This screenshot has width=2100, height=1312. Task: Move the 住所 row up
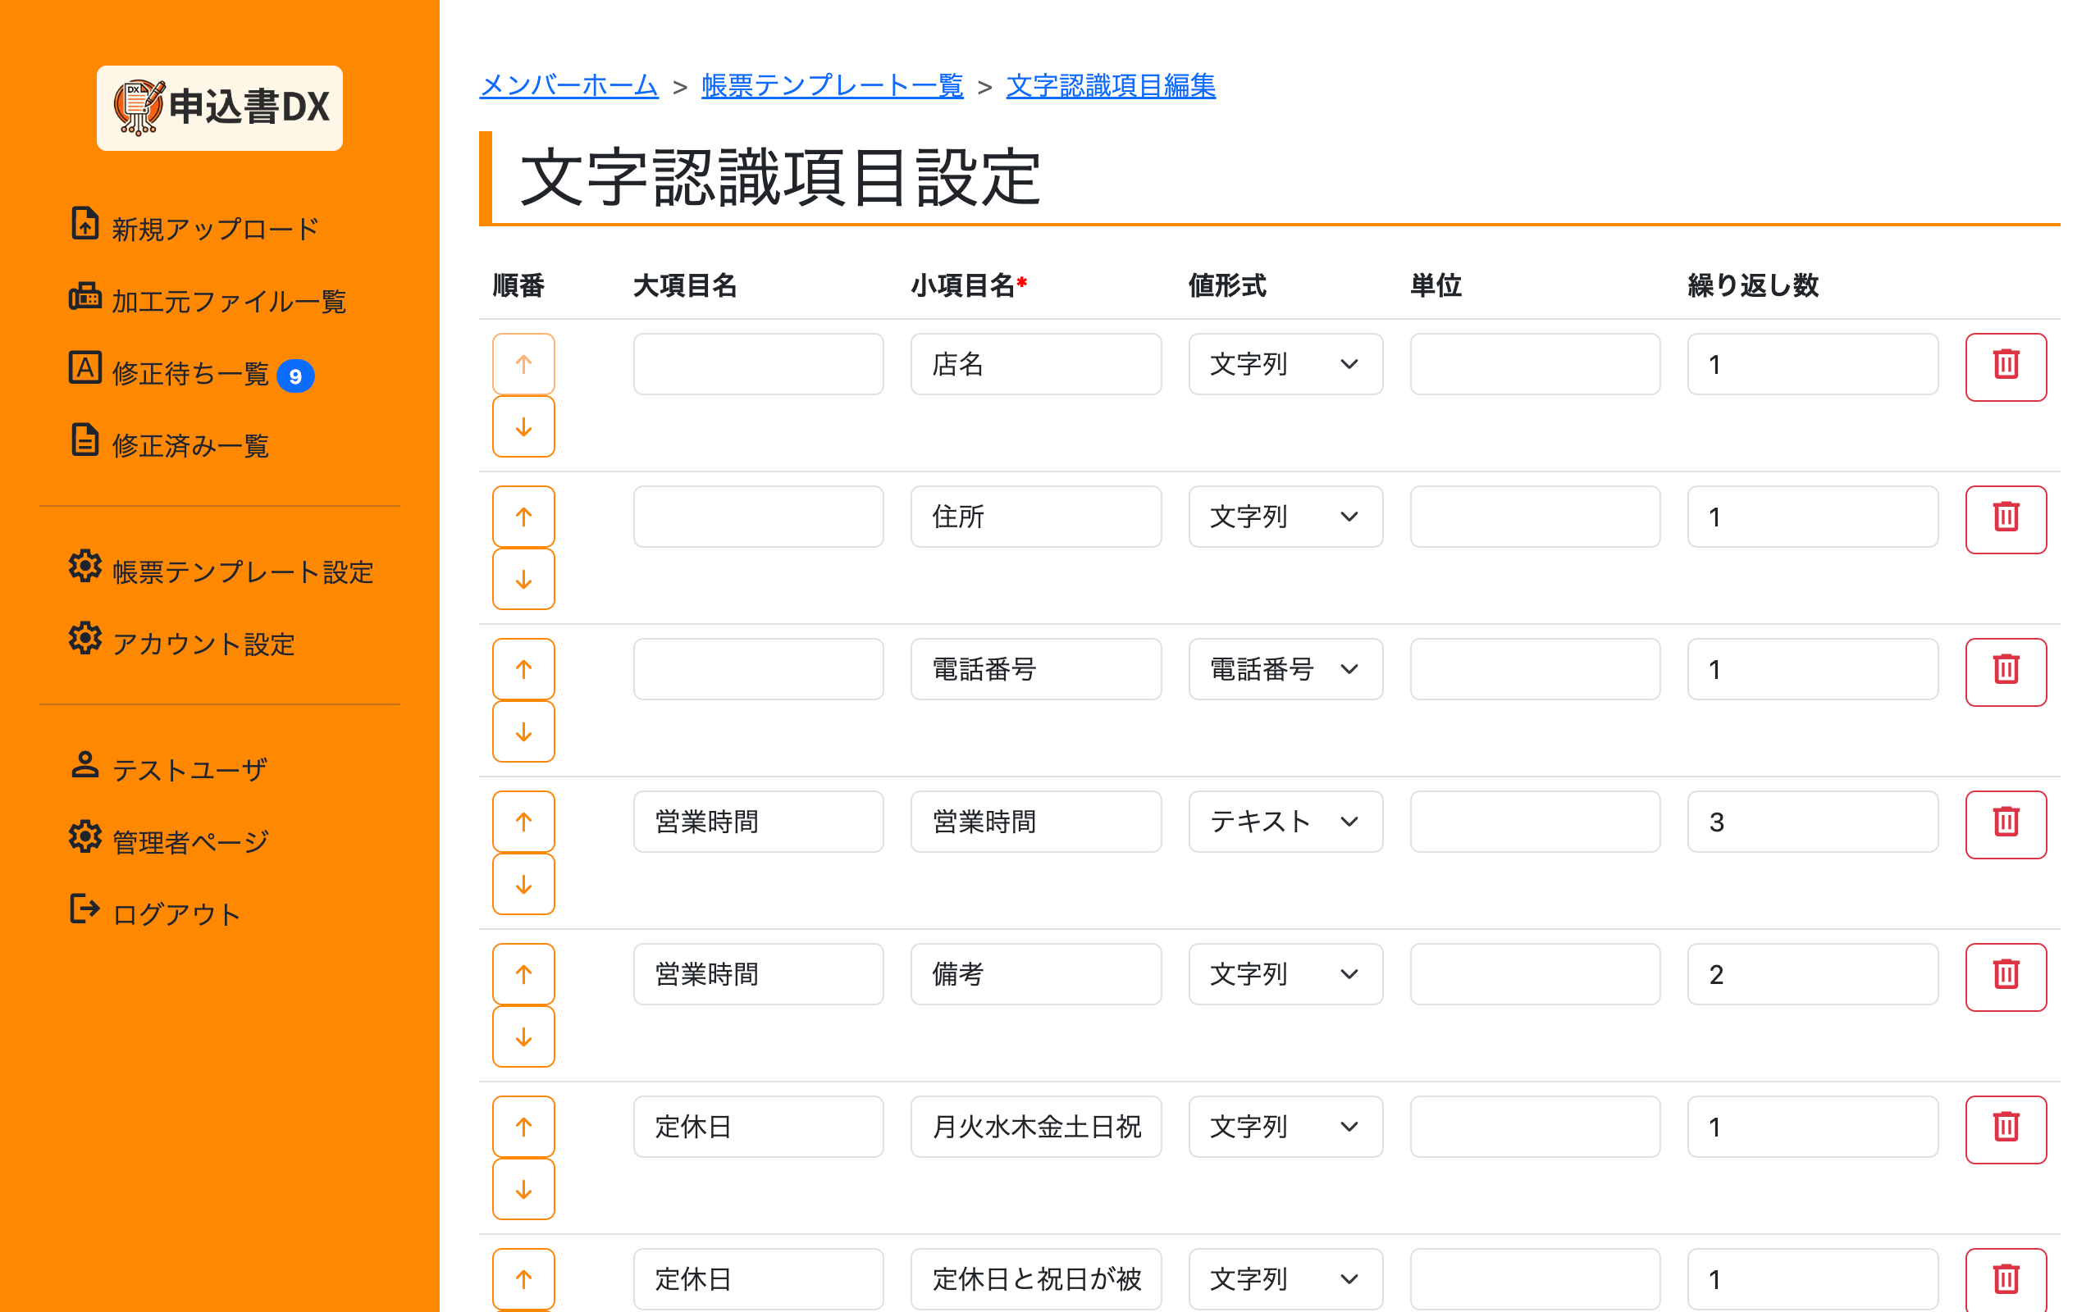[523, 517]
